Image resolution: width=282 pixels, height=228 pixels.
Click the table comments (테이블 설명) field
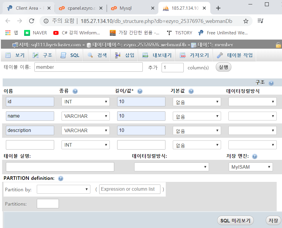(x=60, y=167)
